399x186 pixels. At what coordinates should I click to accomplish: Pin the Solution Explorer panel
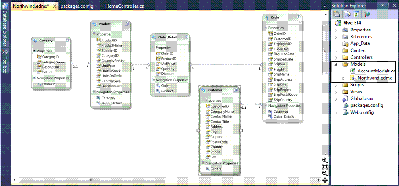click(x=388, y=5)
